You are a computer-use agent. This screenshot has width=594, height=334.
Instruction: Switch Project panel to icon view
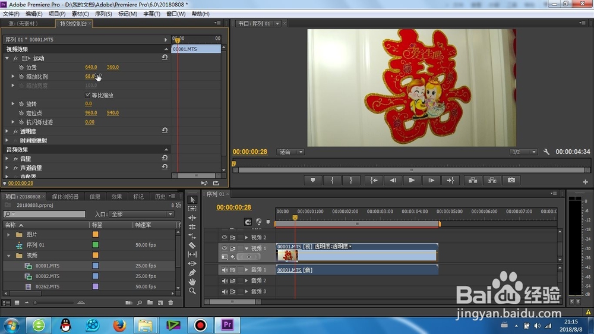tap(17, 303)
